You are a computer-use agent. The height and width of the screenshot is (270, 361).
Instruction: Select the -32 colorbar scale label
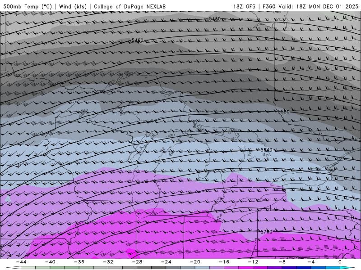point(108,262)
